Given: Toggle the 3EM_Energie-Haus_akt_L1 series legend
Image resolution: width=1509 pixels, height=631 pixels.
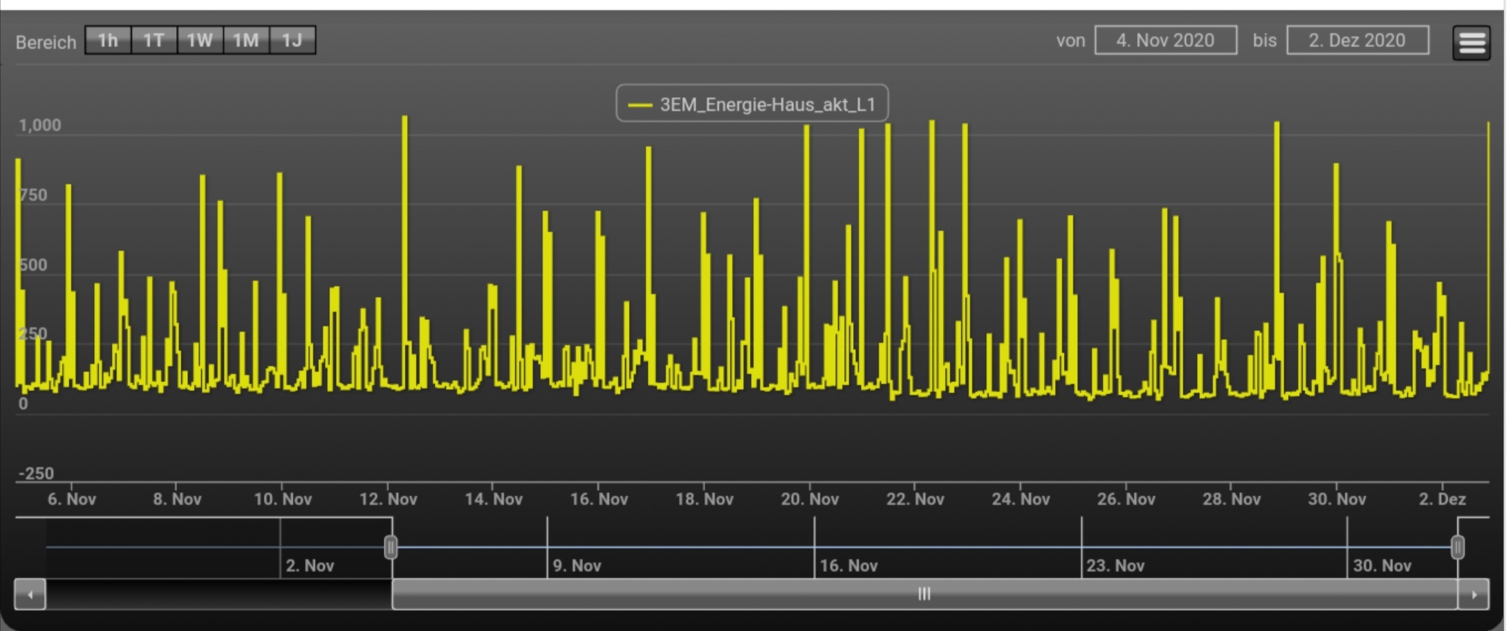Looking at the screenshot, I should tap(767, 104).
